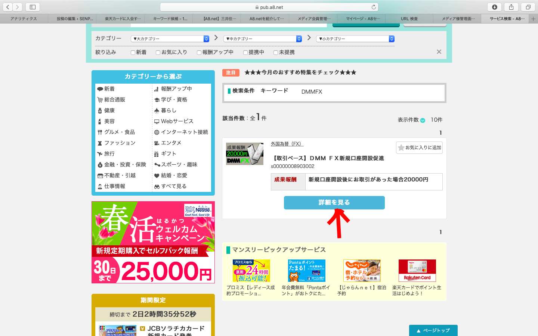Open the 中カテゴリー dropdown
Image resolution: width=538 pixels, height=336 pixels.
pyautogui.click(x=263, y=39)
